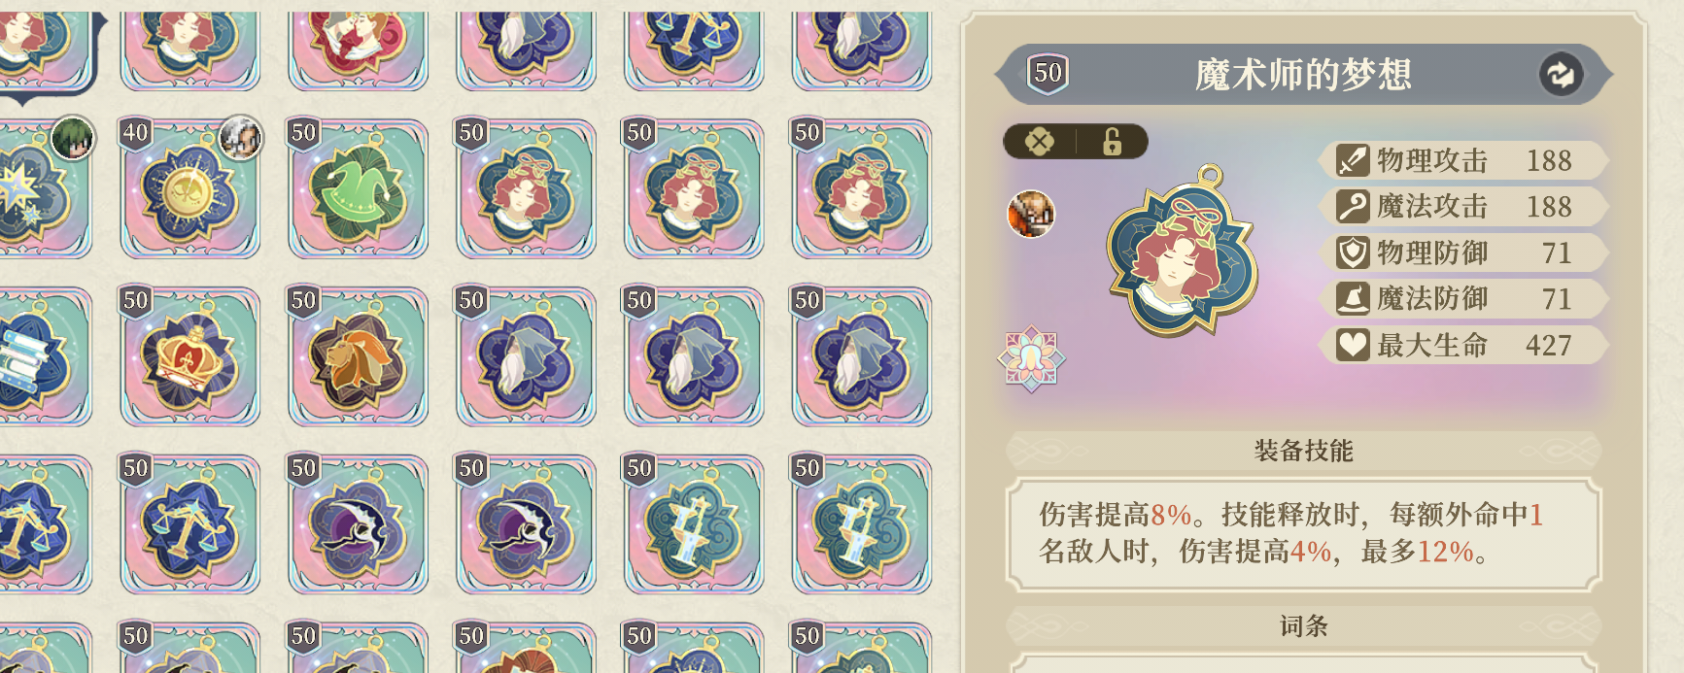Click the 词条 section header
Image resolution: width=1684 pixels, height=673 pixels.
[x=1303, y=626]
